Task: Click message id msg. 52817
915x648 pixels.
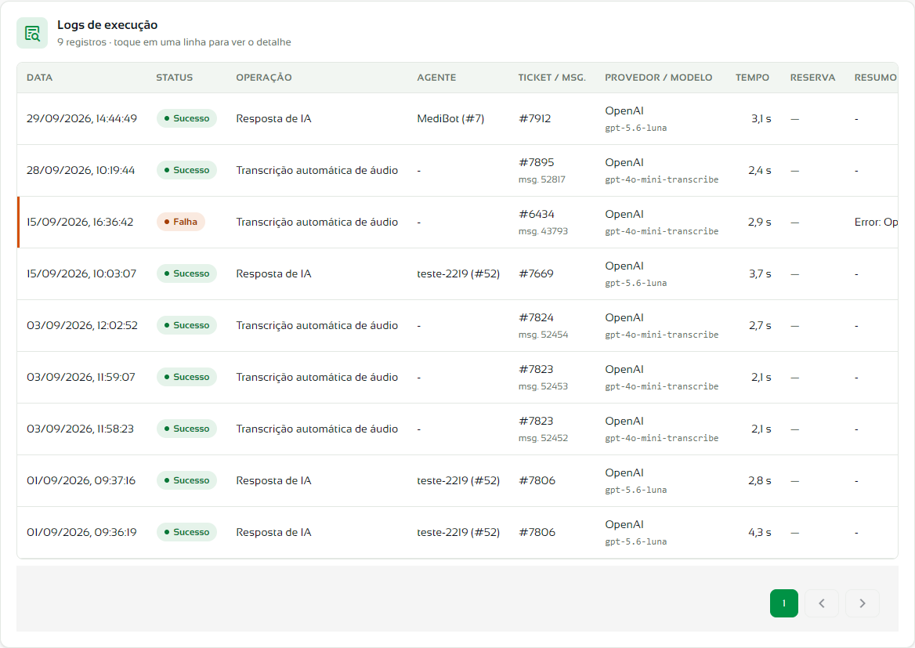Action: coord(541,179)
